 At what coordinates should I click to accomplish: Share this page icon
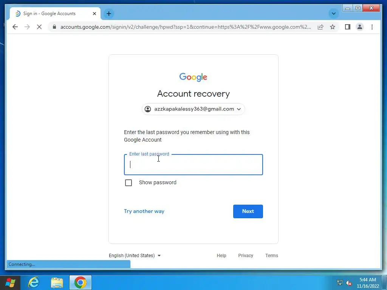[320, 27]
